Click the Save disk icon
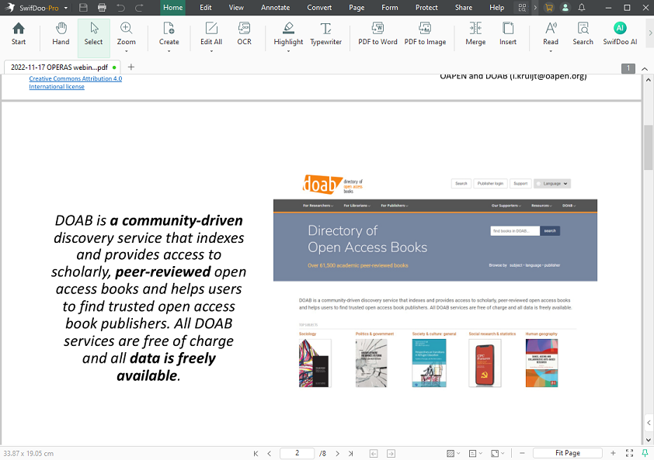 pos(83,8)
